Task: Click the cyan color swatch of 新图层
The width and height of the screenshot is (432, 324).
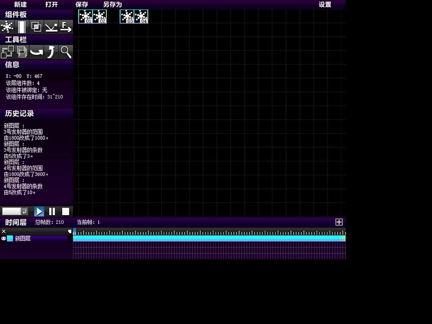Action: click(x=10, y=239)
